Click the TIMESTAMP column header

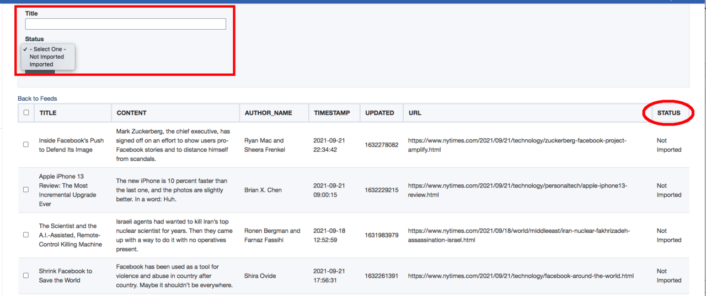tap(331, 113)
